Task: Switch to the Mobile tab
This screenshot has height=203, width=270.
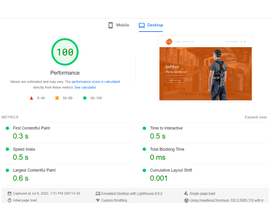Action: [119, 25]
